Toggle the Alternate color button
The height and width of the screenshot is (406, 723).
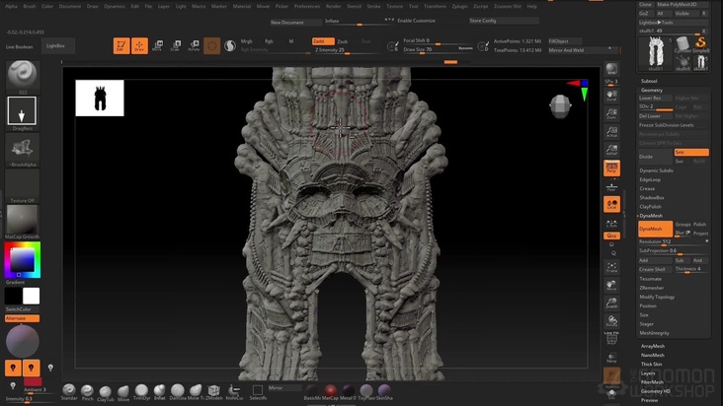coord(22,318)
